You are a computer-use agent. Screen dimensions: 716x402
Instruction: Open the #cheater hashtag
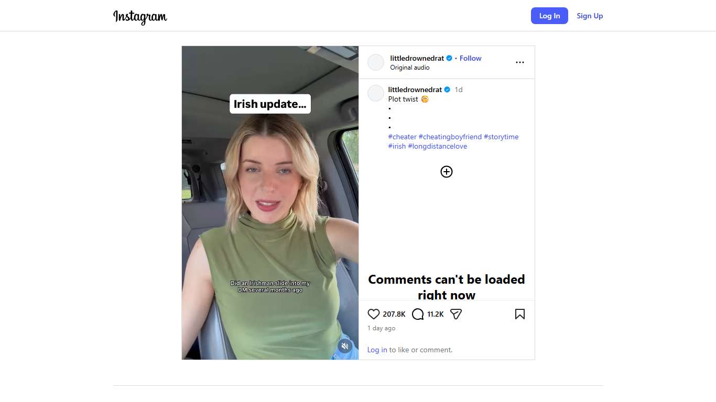point(402,137)
